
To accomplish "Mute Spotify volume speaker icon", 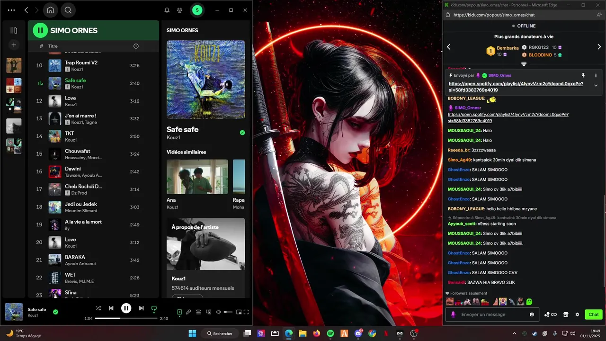I will pyautogui.click(x=218, y=312).
